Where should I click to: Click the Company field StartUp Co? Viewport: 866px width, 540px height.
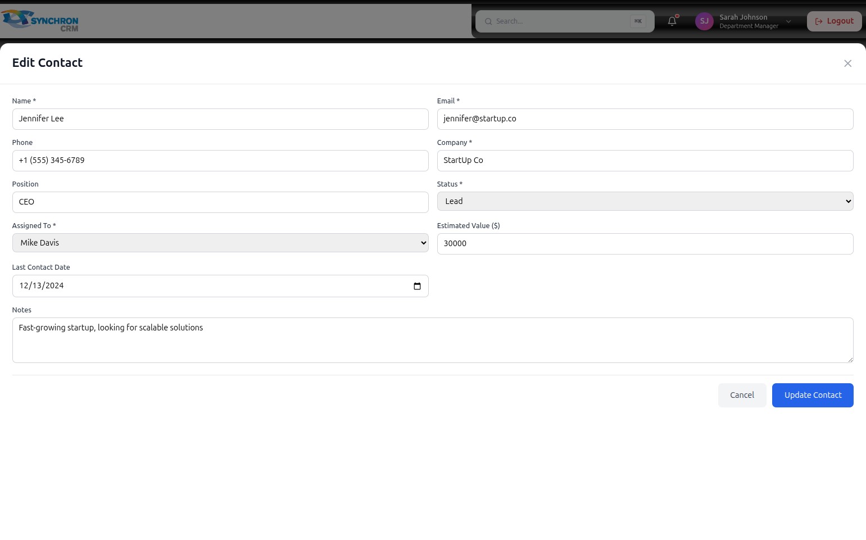(645, 161)
